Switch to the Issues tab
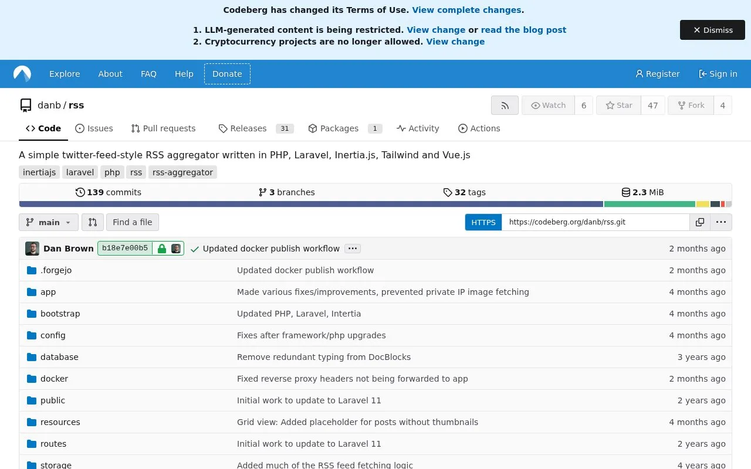The width and height of the screenshot is (751, 469). click(94, 128)
